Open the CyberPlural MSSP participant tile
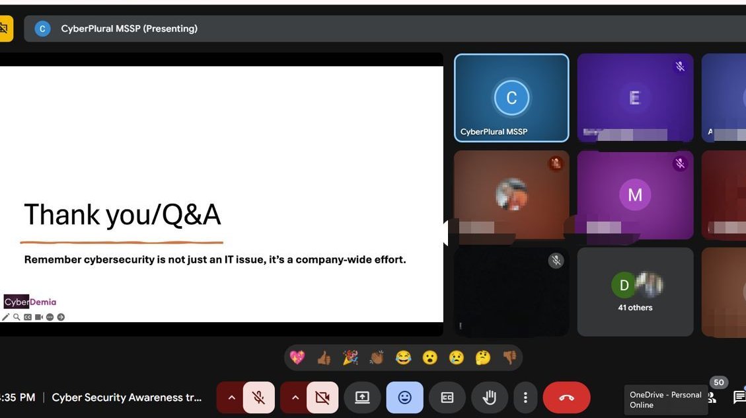 coord(511,98)
